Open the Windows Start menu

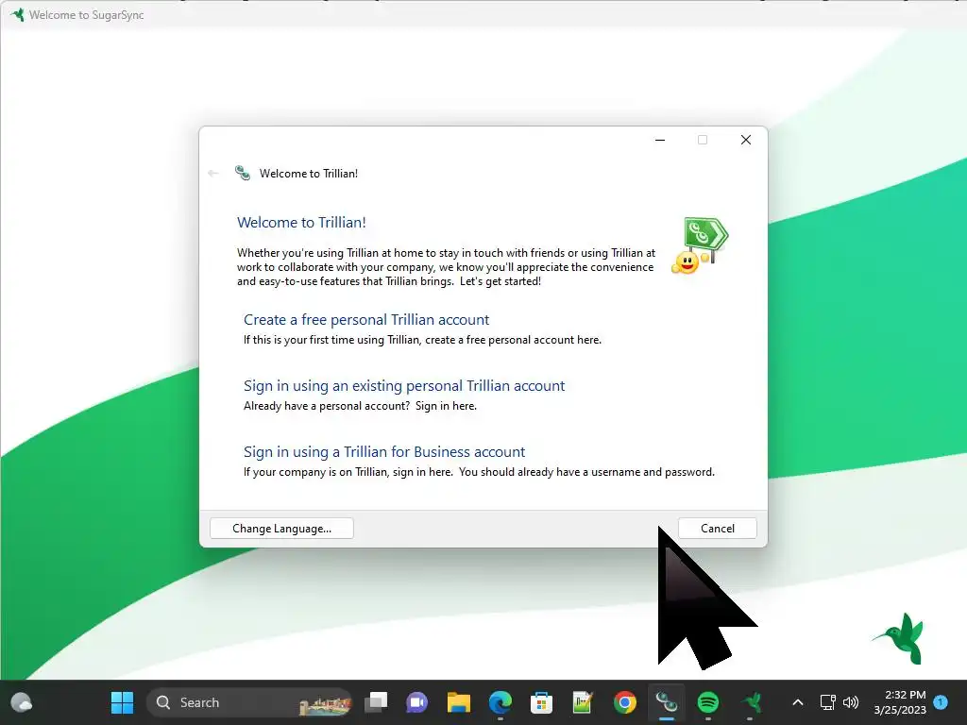[x=122, y=702]
